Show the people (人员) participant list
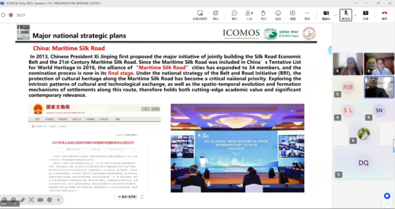The image size is (395, 209). coord(249,15)
